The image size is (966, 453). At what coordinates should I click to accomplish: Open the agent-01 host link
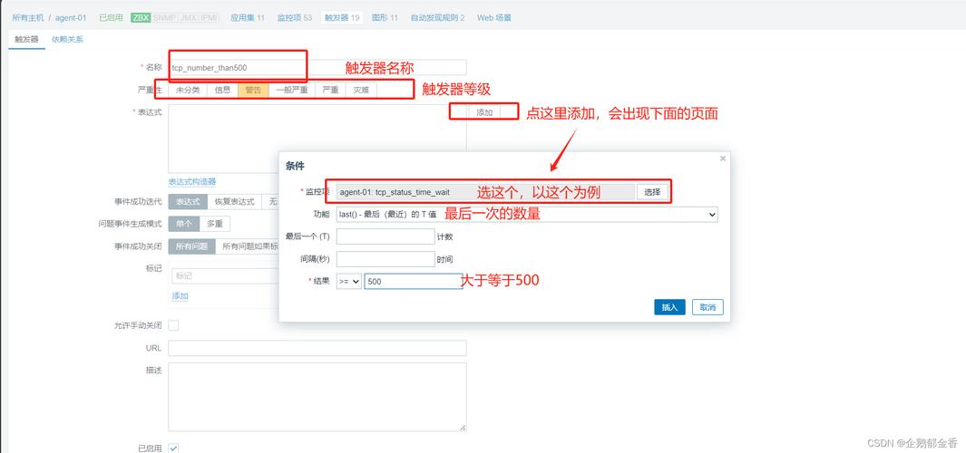tap(71, 18)
